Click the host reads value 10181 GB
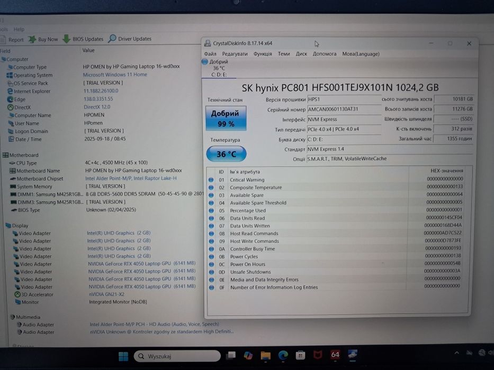The width and height of the screenshot is (494, 370). coord(454,99)
